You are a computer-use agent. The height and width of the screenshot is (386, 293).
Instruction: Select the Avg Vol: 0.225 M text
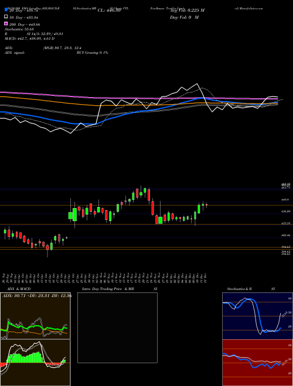(187, 11)
